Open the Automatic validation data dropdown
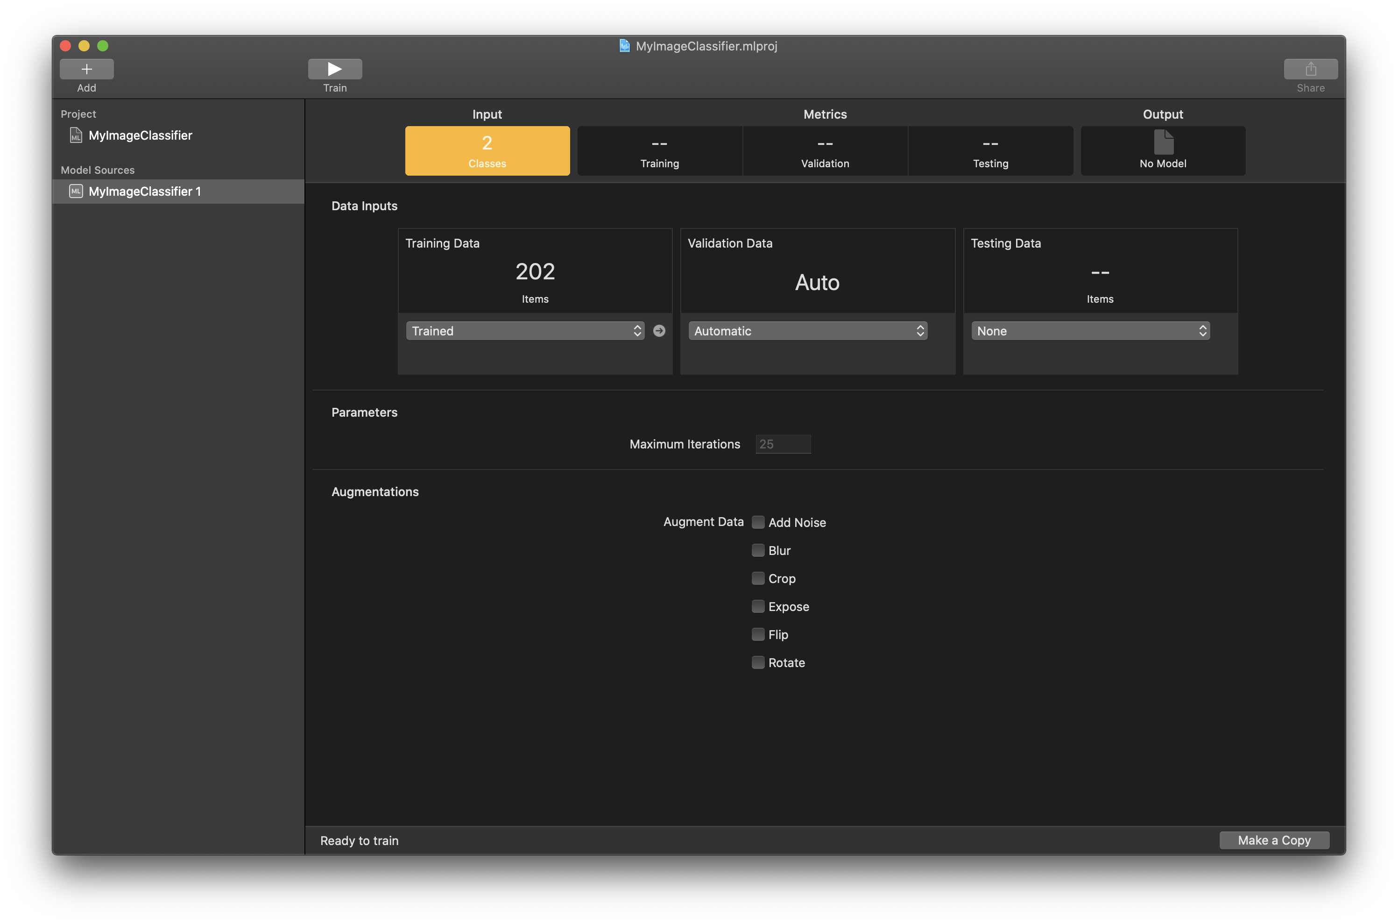Image resolution: width=1398 pixels, height=924 pixels. (x=807, y=331)
